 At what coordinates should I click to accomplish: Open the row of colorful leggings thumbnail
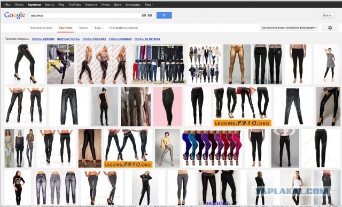click(212, 148)
